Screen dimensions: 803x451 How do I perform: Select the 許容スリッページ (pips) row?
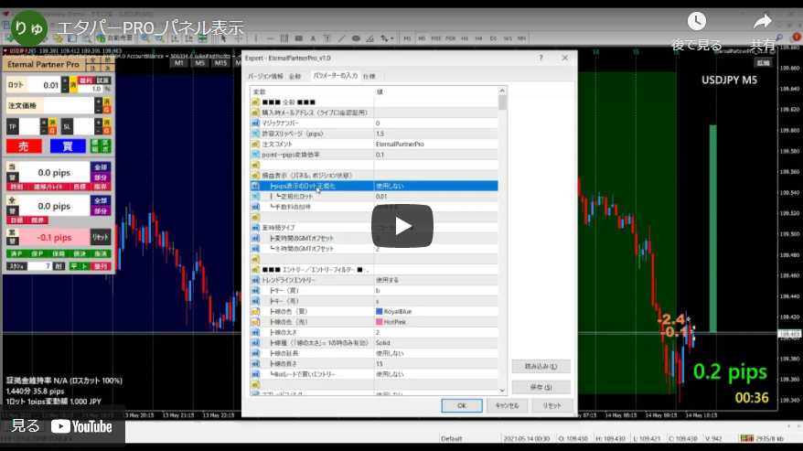(374, 134)
